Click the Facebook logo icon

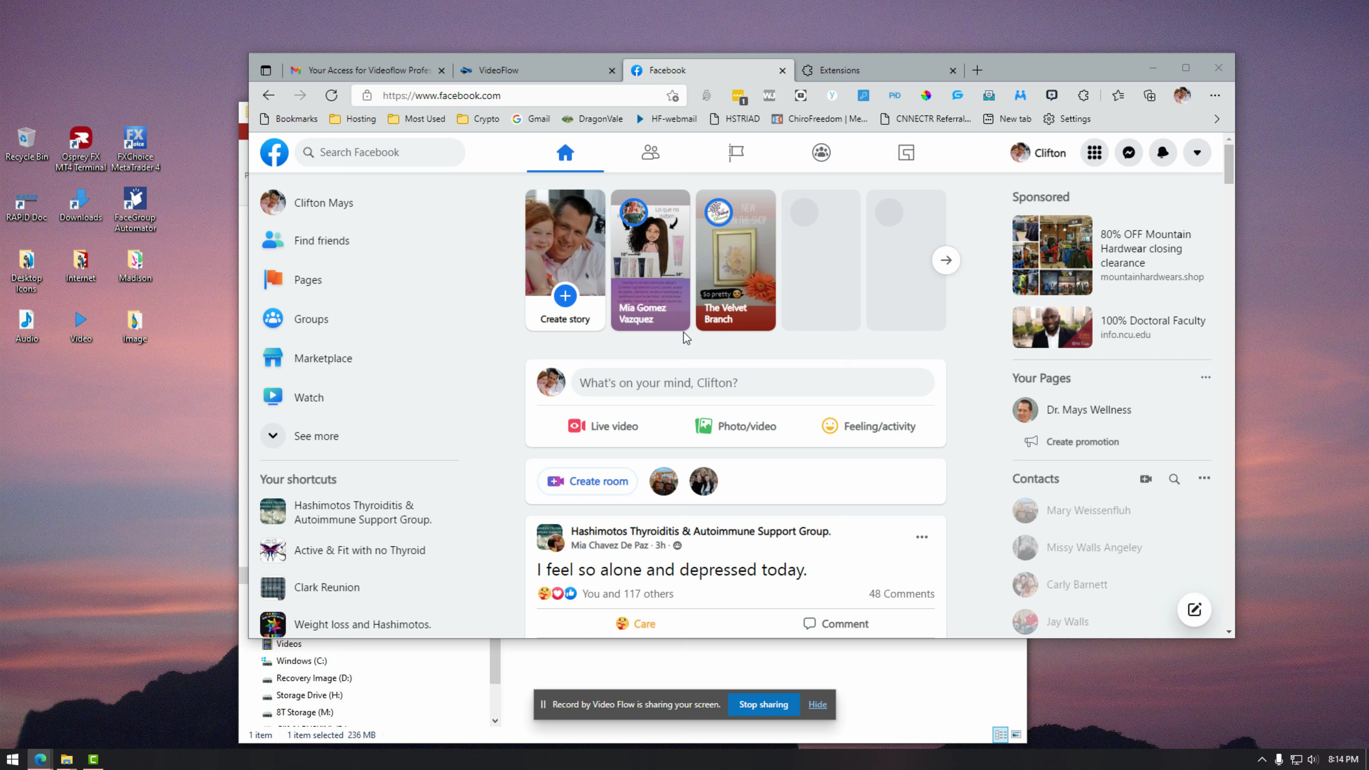[x=274, y=153]
